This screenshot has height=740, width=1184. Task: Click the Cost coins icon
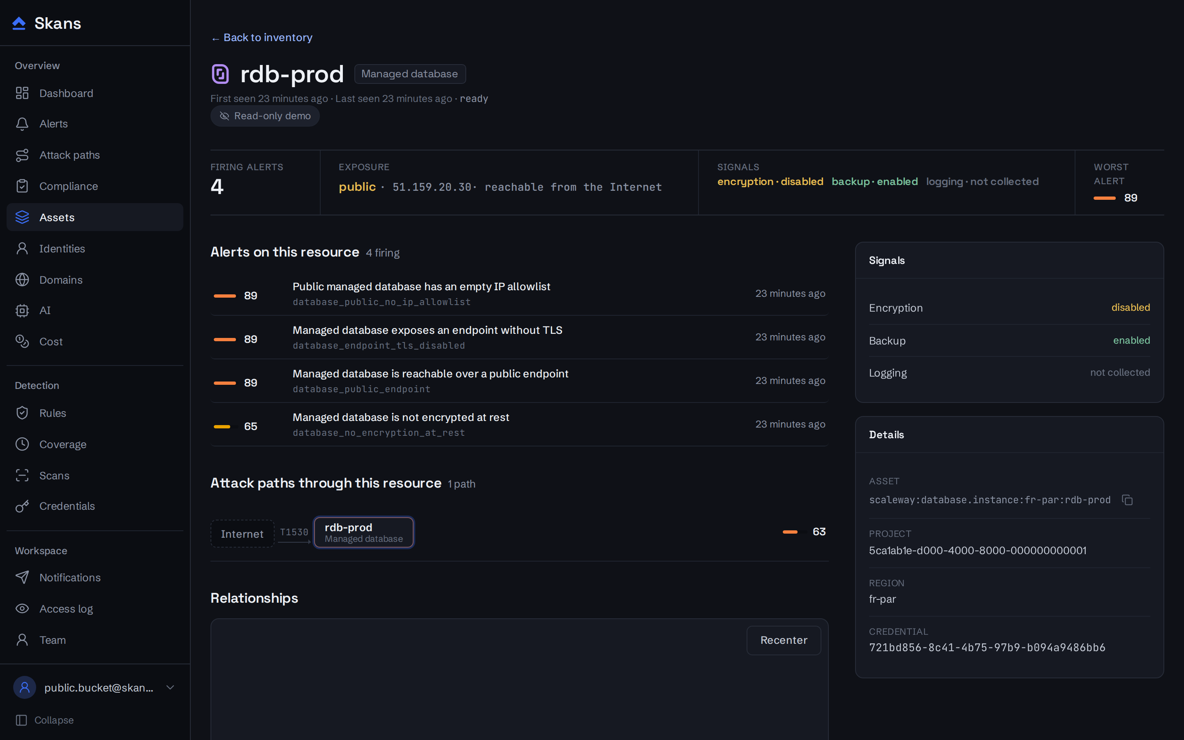pyautogui.click(x=22, y=342)
